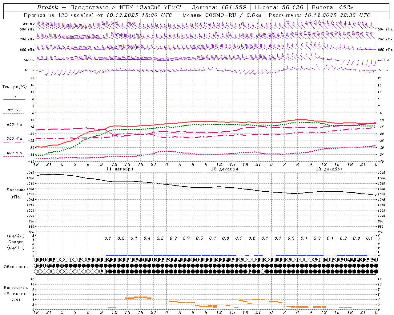Click the '(гПа)' unit under Давление
This screenshot has width=394, height=315.
(x=16, y=197)
